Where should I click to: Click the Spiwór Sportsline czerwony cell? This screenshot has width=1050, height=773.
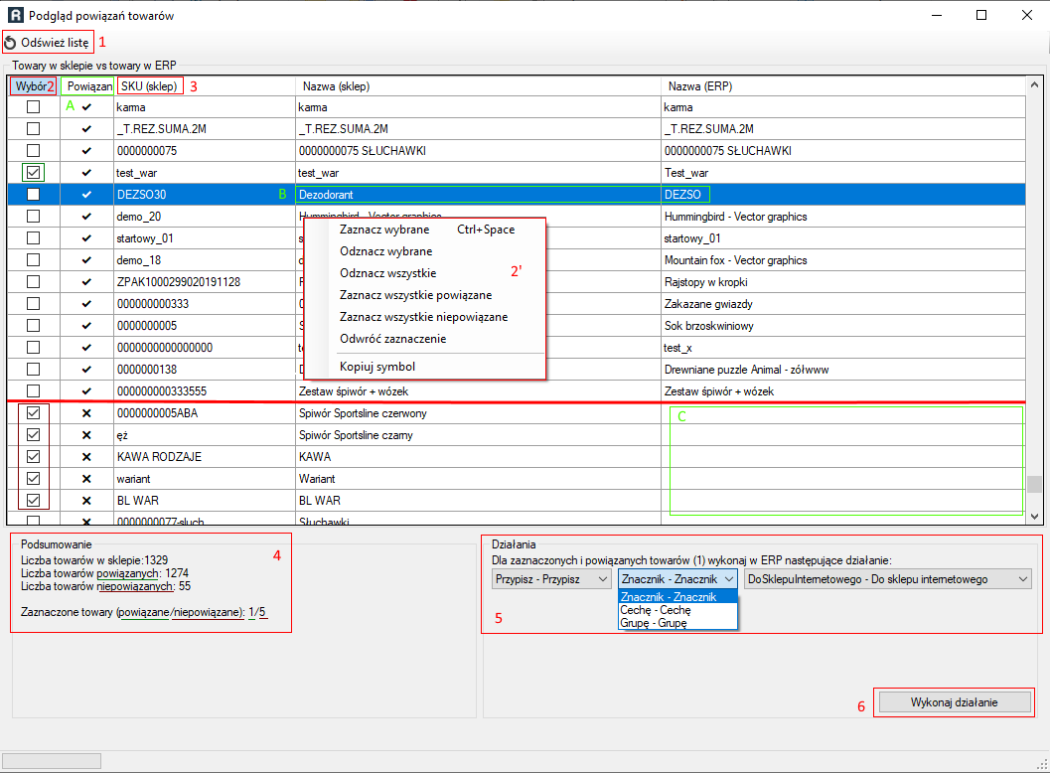pyautogui.click(x=478, y=413)
